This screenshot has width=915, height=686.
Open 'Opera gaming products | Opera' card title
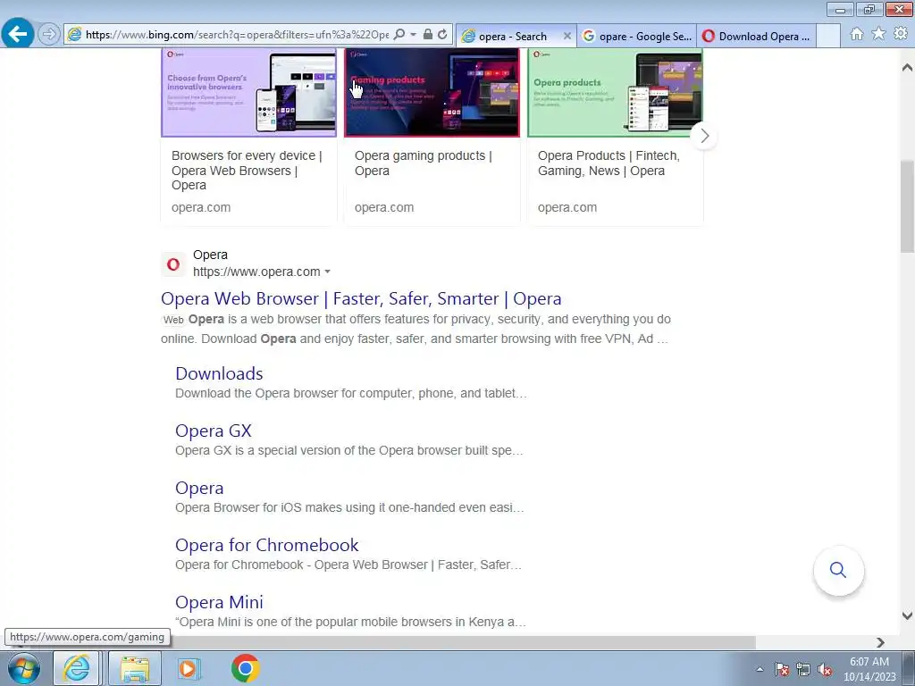(x=423, y=163)
